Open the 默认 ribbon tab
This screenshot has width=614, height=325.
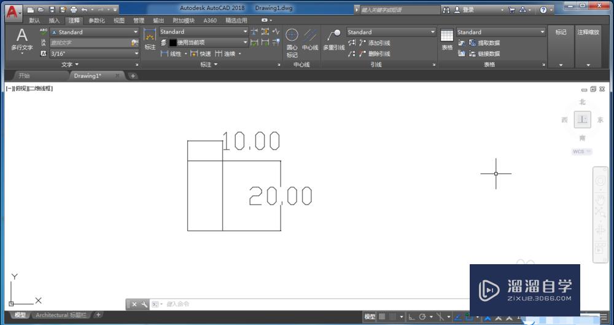pos(34,20)
